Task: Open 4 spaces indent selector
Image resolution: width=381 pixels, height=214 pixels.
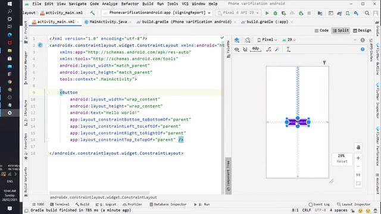Action: 338,210
